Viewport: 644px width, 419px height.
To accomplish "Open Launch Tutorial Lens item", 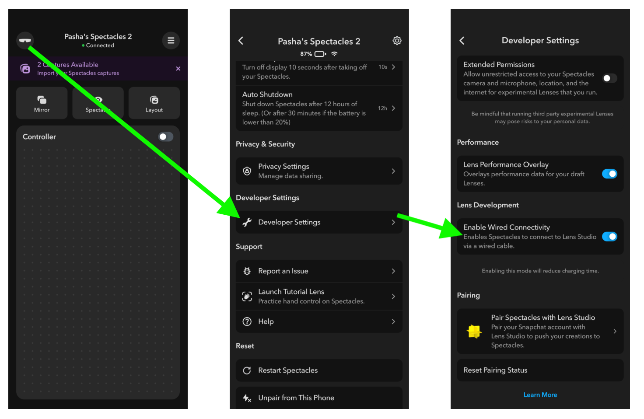I will coord(319,296).
